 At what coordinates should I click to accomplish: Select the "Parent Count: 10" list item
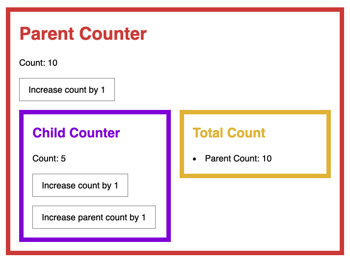point(238,159)
